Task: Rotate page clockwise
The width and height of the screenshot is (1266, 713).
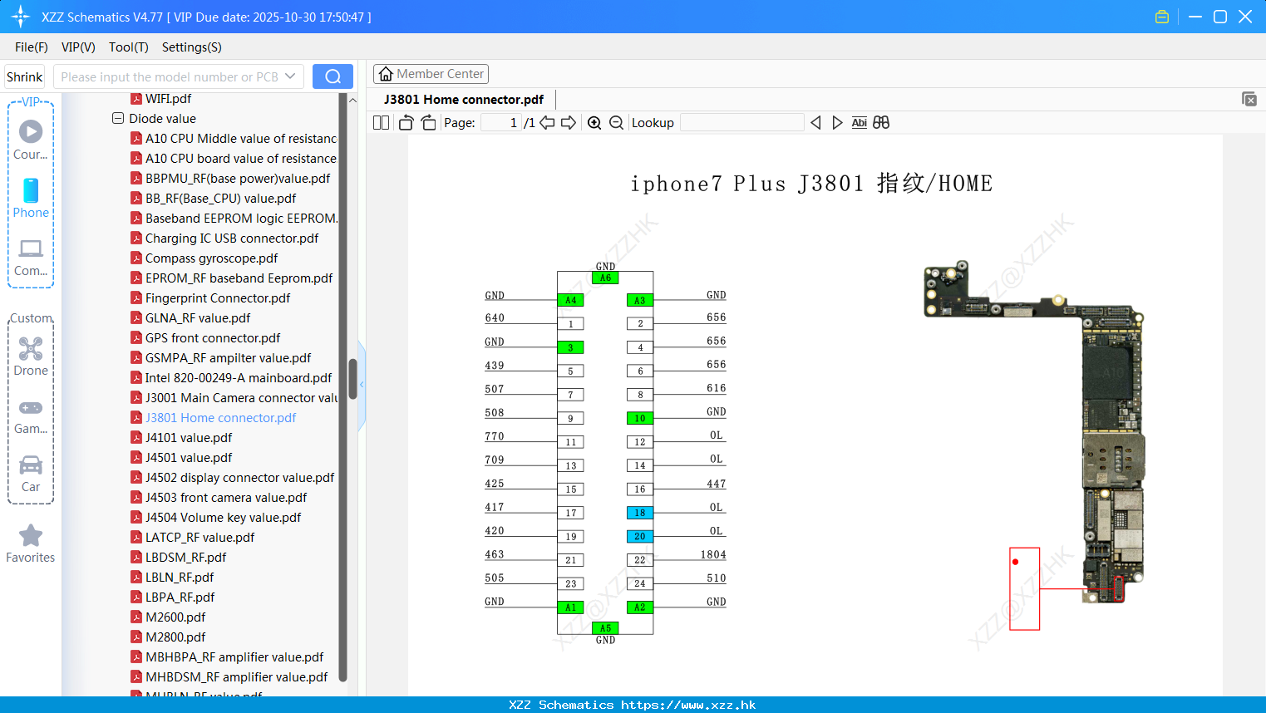Action: click(x=428, y=123)
